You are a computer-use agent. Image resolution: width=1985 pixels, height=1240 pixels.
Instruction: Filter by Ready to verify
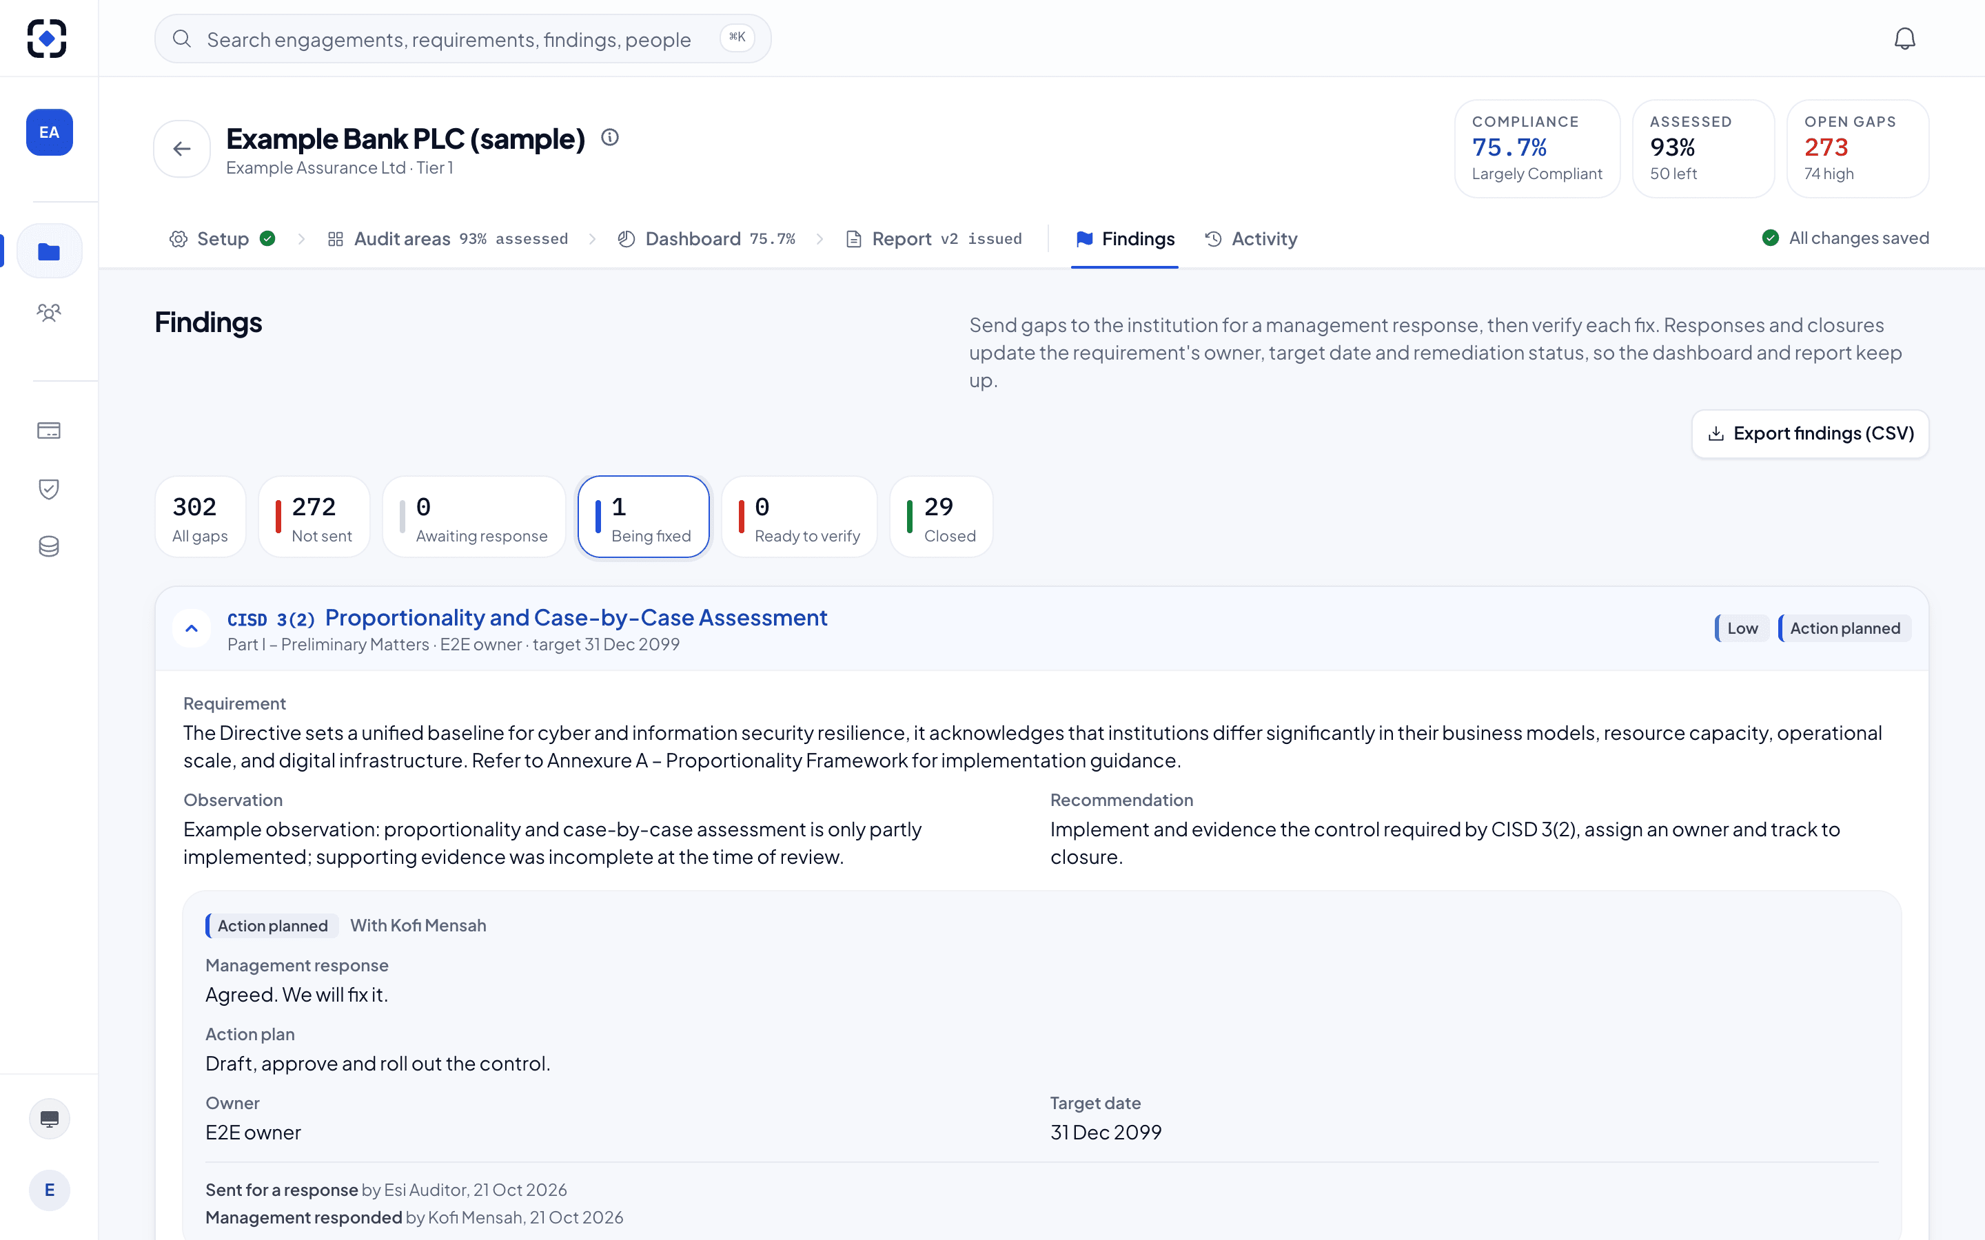[x=800, y=517]
